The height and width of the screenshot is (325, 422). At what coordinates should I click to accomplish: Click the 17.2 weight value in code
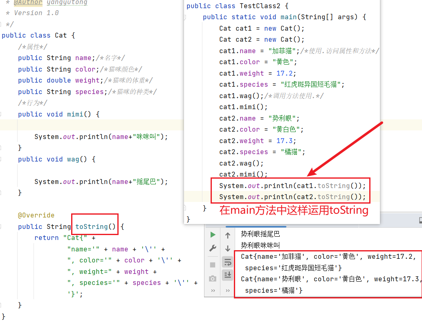point(285,74)
